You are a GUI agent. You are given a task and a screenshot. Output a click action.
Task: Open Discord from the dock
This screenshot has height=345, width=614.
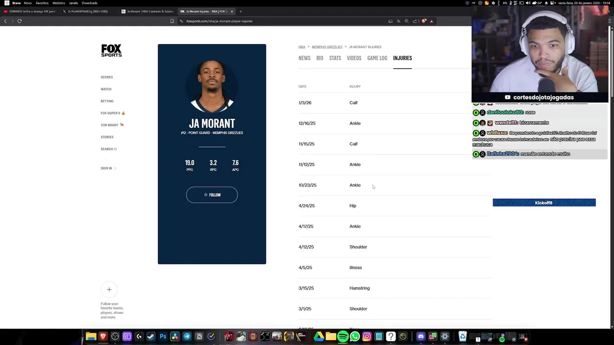tap(421, 337)
